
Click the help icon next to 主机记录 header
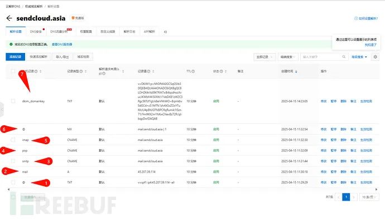[36, 72]
